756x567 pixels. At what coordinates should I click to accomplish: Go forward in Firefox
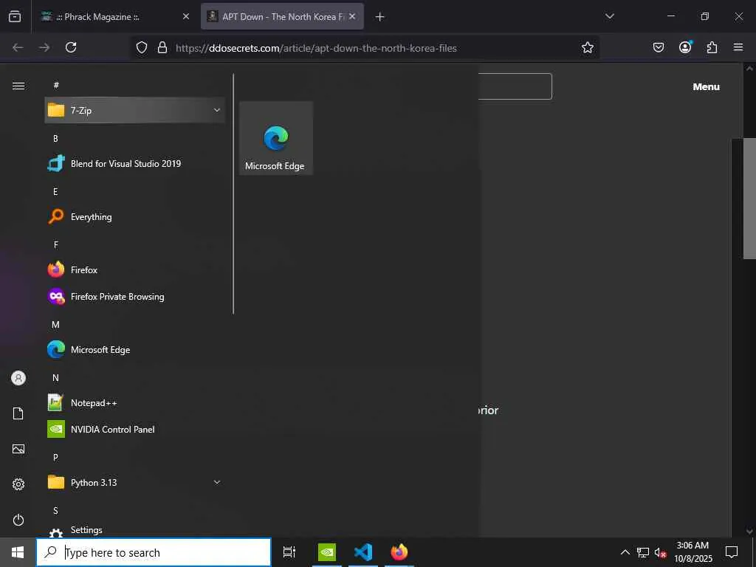tap(44, 47)
